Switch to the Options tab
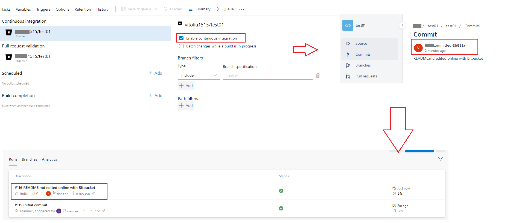The height and width of the screenshot is (223, 507). tap(62, 9)
